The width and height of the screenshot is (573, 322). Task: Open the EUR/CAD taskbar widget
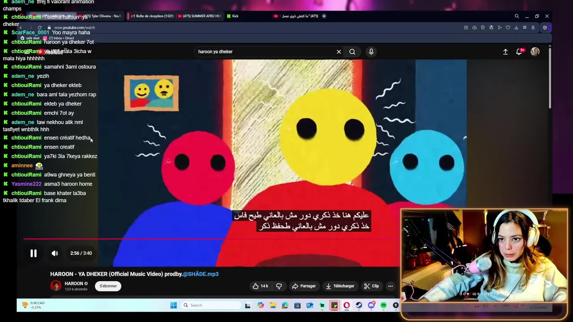pos(33,305)
